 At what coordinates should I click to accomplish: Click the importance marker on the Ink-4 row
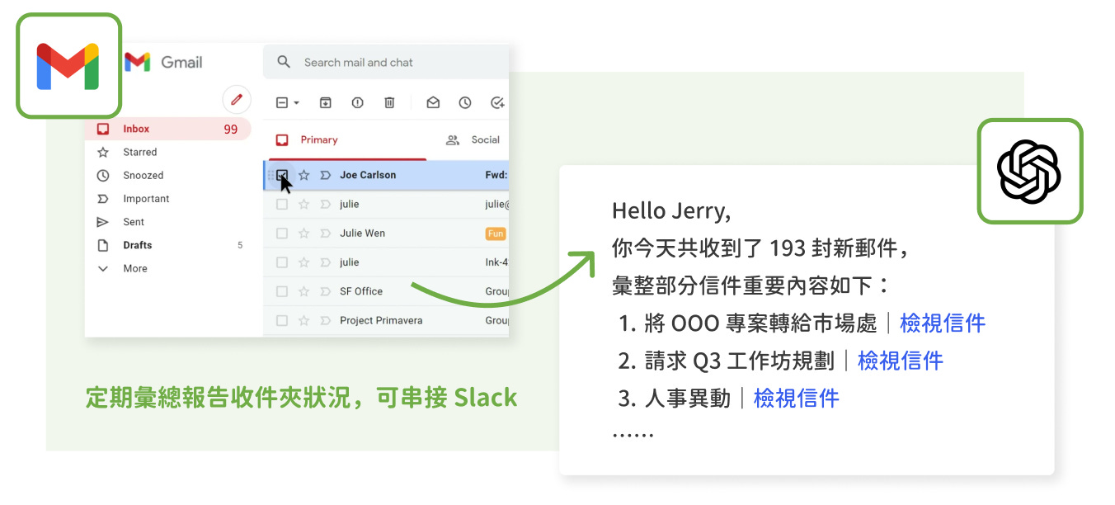click(325, 262)
